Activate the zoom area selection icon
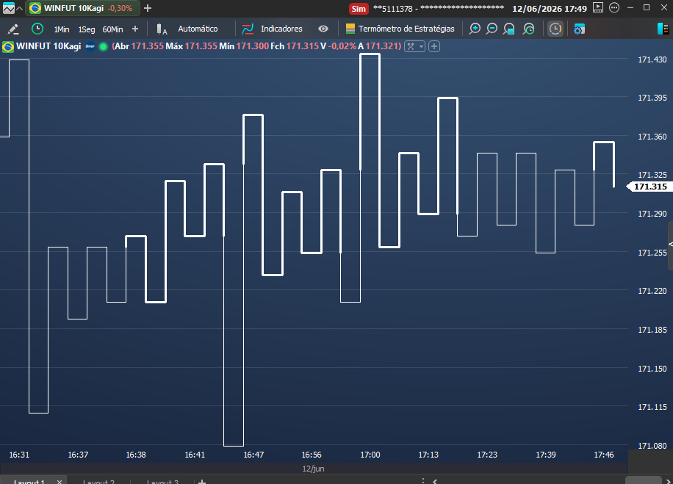673x484 pixels. click(509, 29)
